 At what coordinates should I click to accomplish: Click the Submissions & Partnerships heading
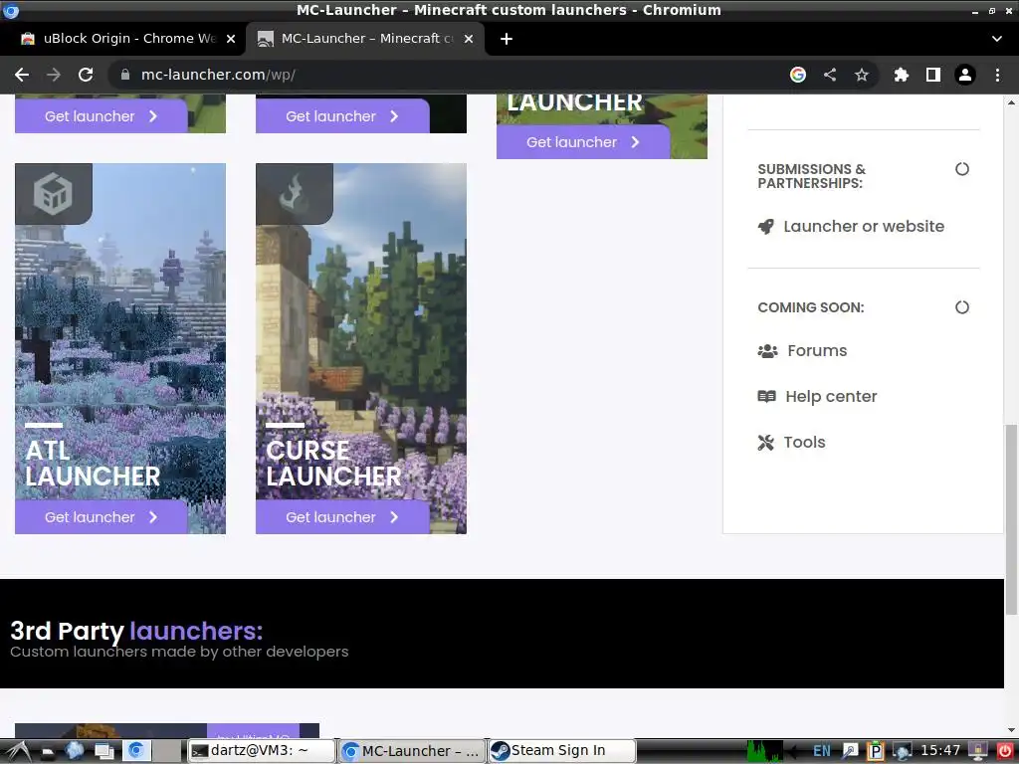coord(812,176)
